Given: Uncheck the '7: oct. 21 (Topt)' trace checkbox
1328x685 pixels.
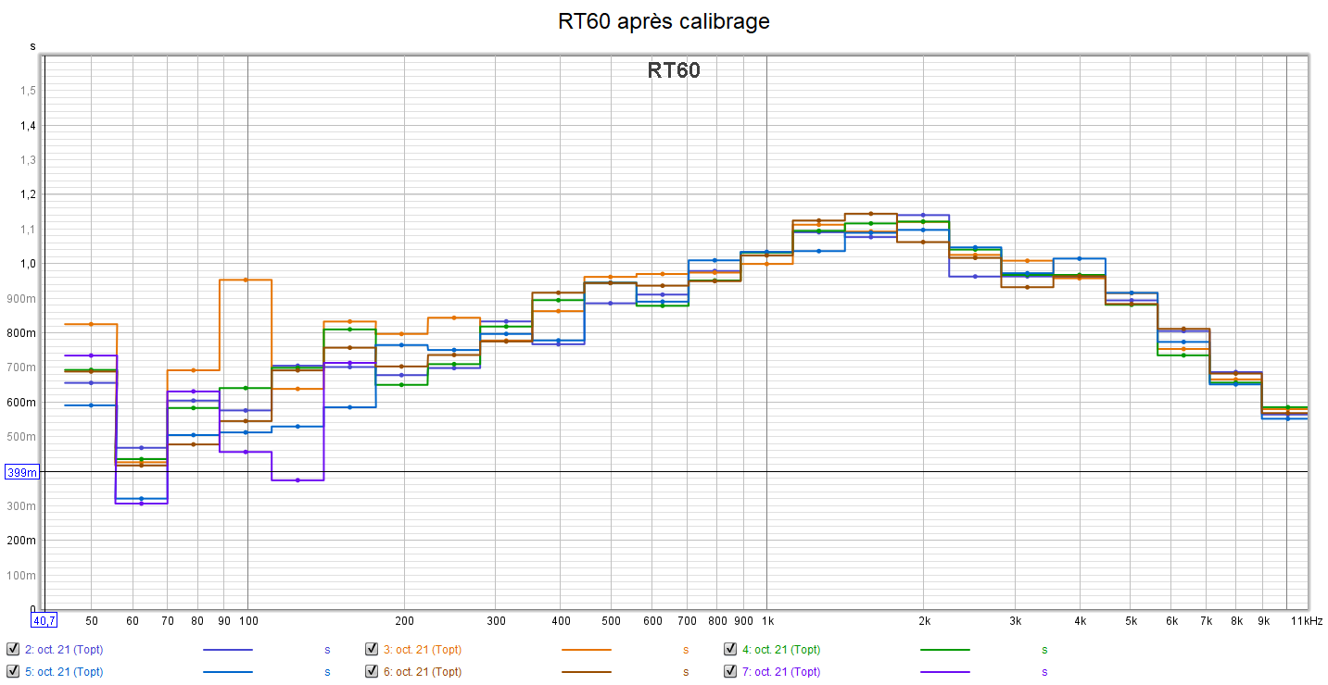Looking at the screenshot, I should coord(730,671).
